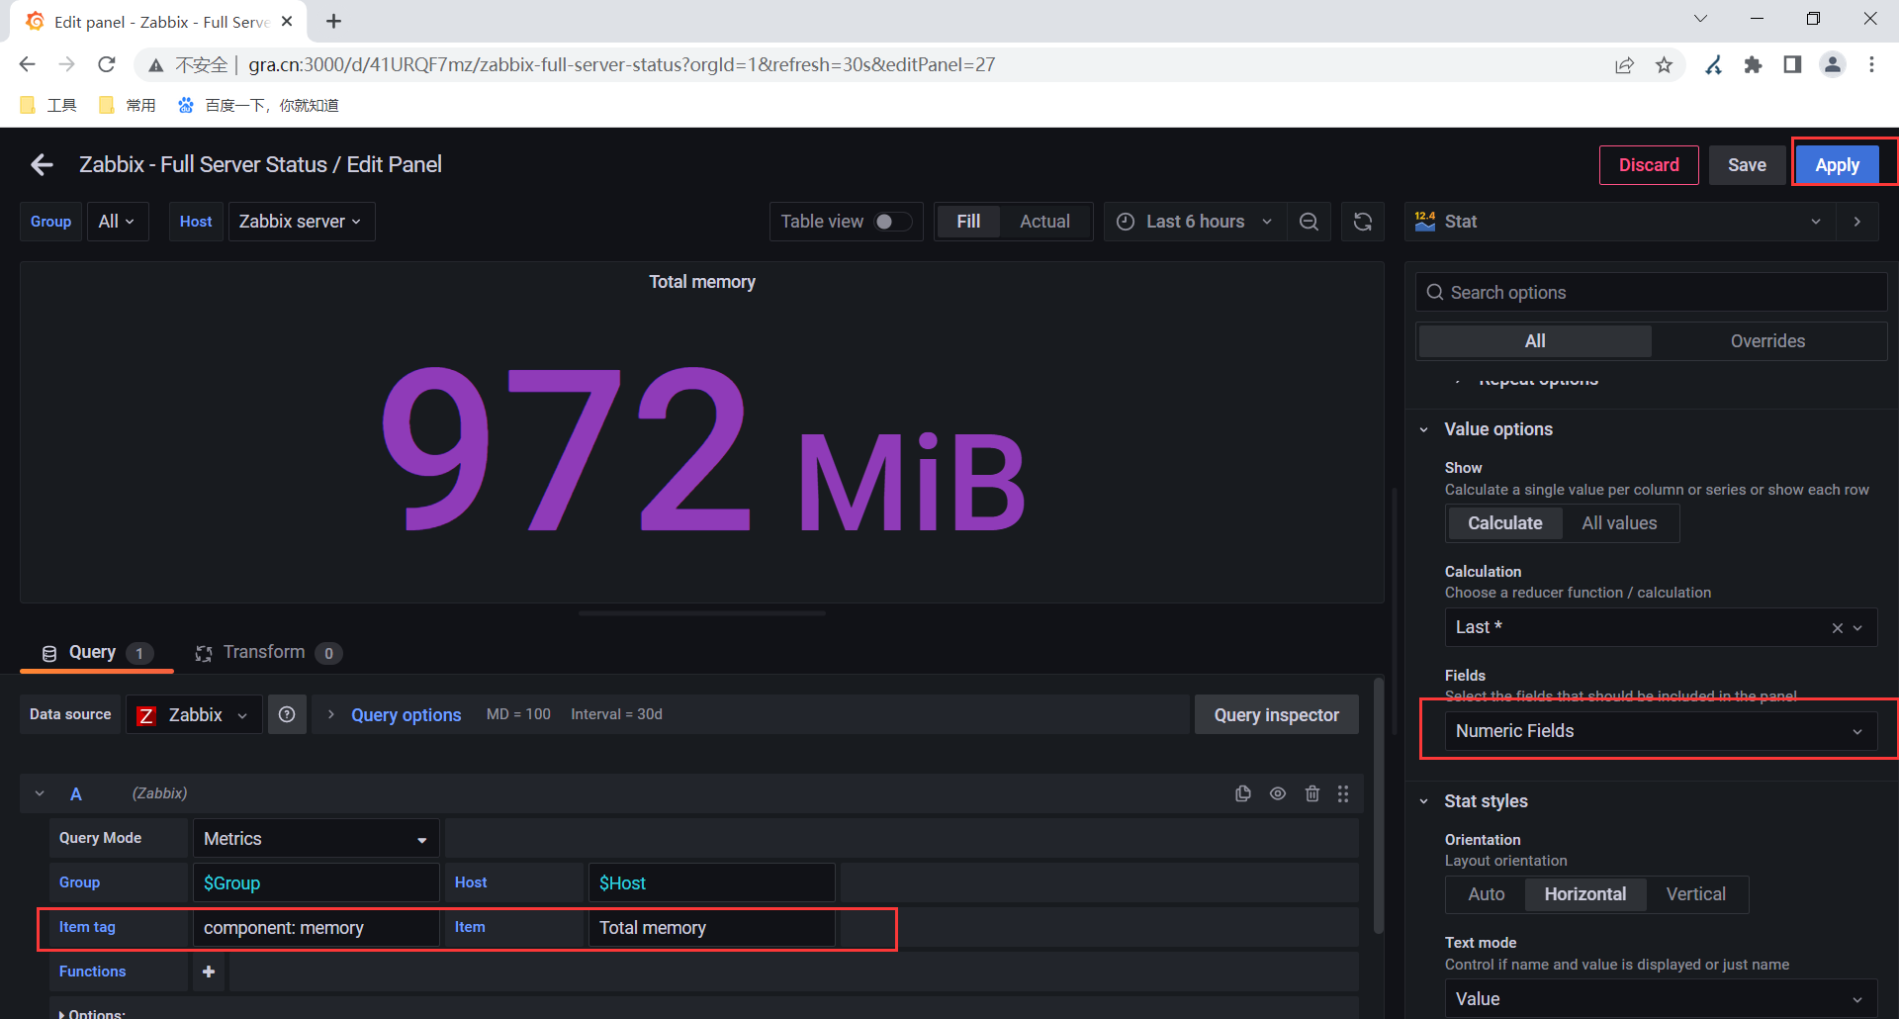This screenshot has width=1899, height=1019.
Task: Go back to dashboard using arrow icon
Action: pos(42,165)
